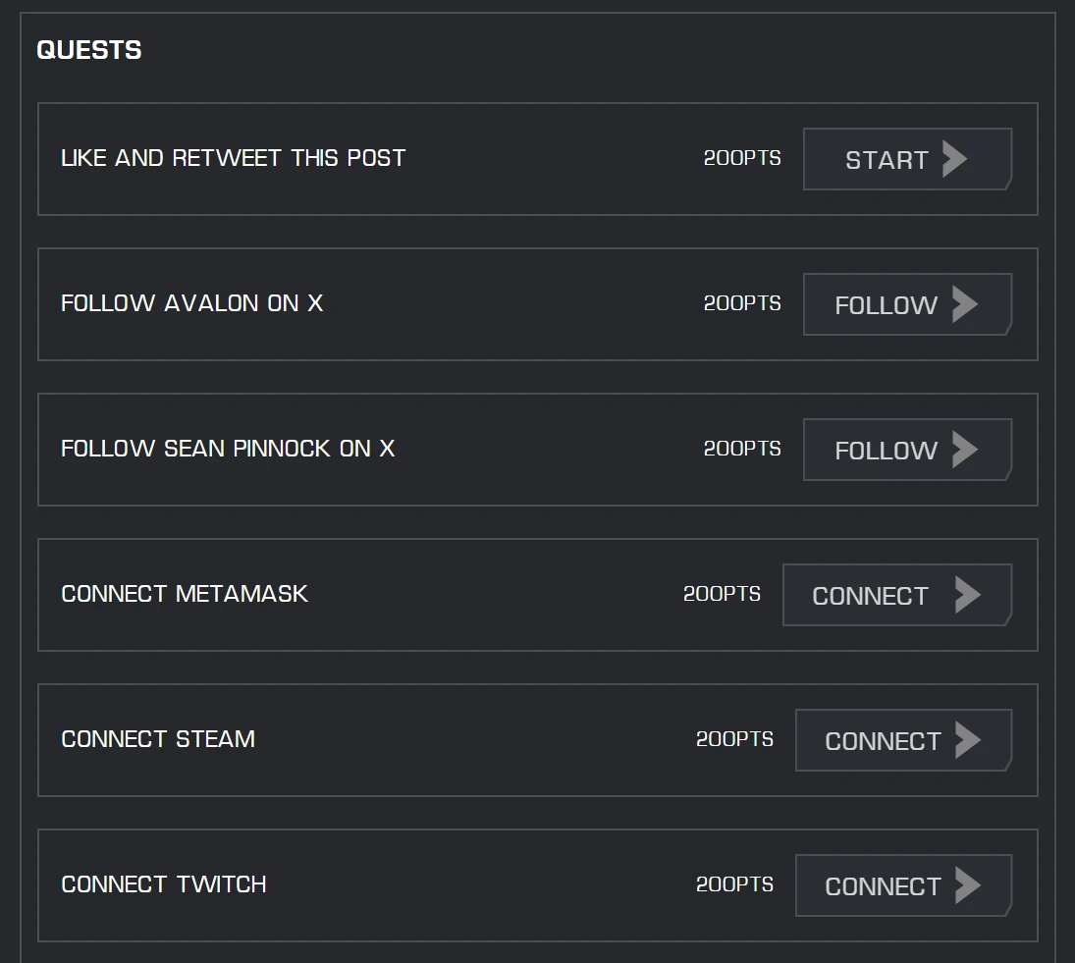Select the Like and Retweet This Post quest title
The image size is (1075, 963).
233,158
